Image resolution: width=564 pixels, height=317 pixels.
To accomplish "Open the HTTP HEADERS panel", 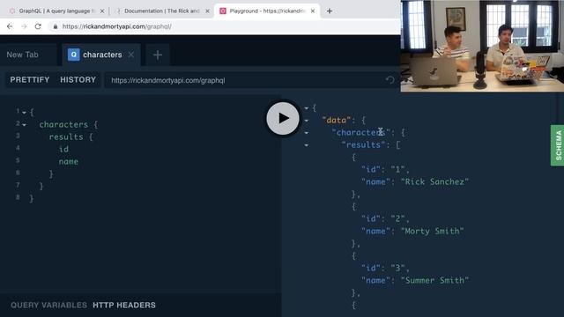I will click(x=124, y=306).
